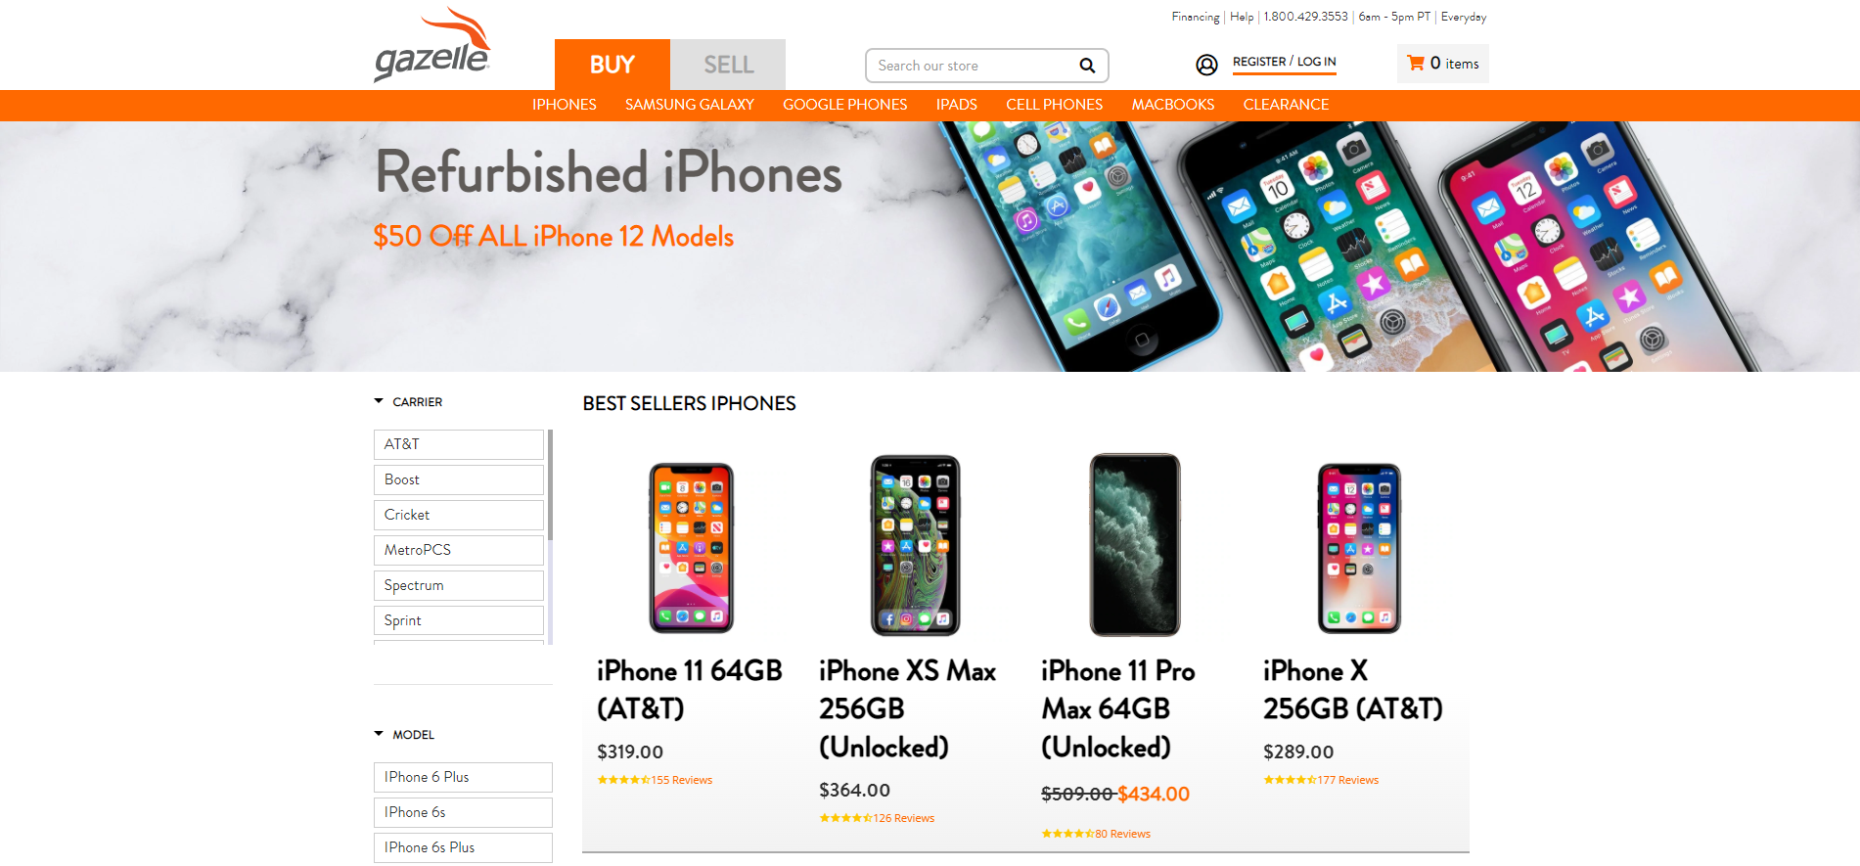Open the MACBOOKS menu item

[x=1172, y=105]
